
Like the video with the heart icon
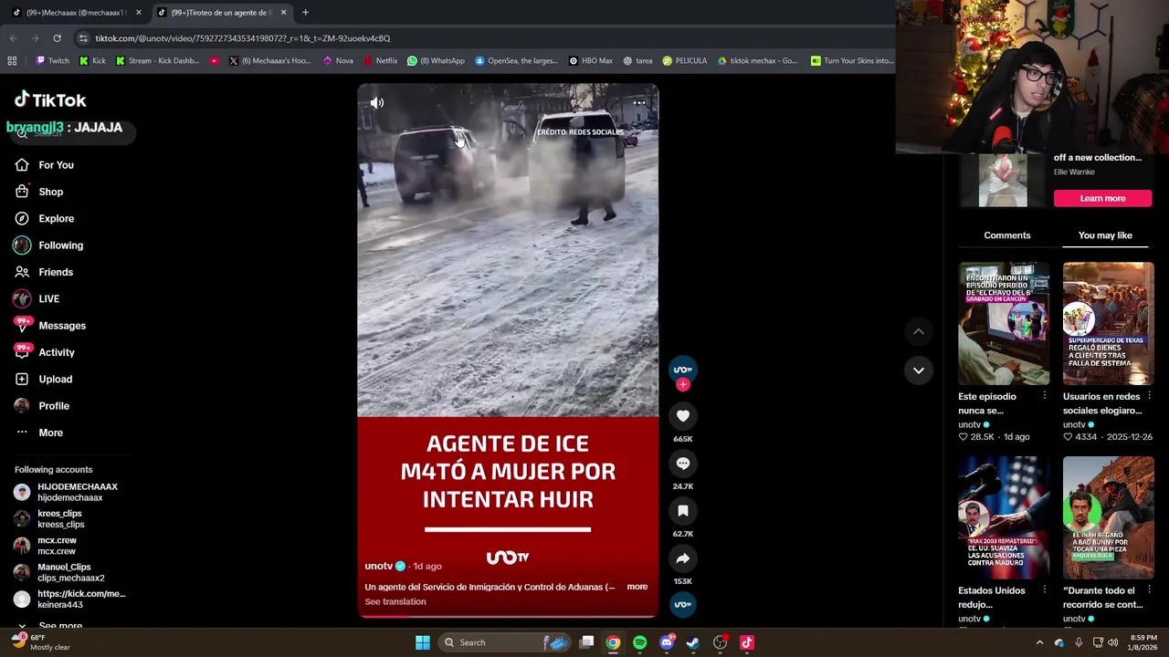tap(682, 416)
